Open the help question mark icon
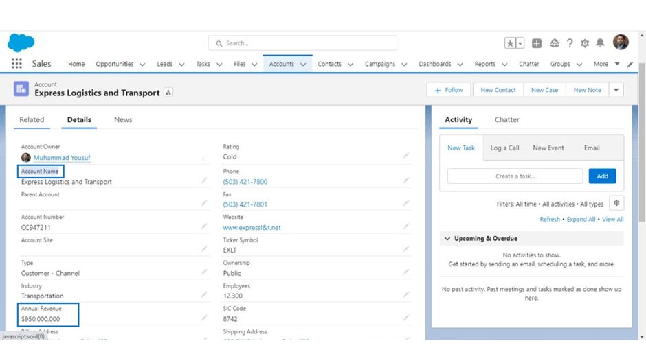Screen dimensions: 646x363 [570, 43]
